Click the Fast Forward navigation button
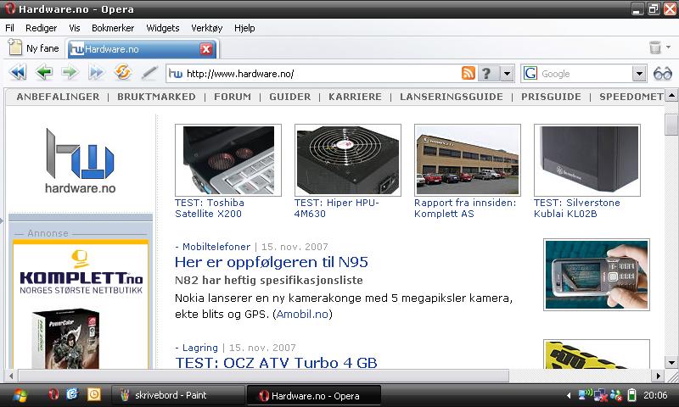The width and height of the screenshot is (679, 407). (x=96, y=72)
